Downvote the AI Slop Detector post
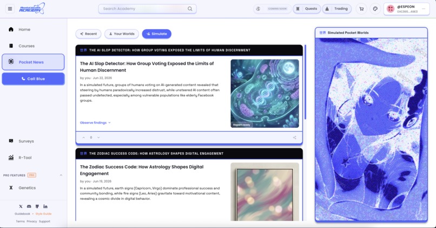Image resolution: width=436 pixels, height=228 pixels. click(x=98, y=137)
